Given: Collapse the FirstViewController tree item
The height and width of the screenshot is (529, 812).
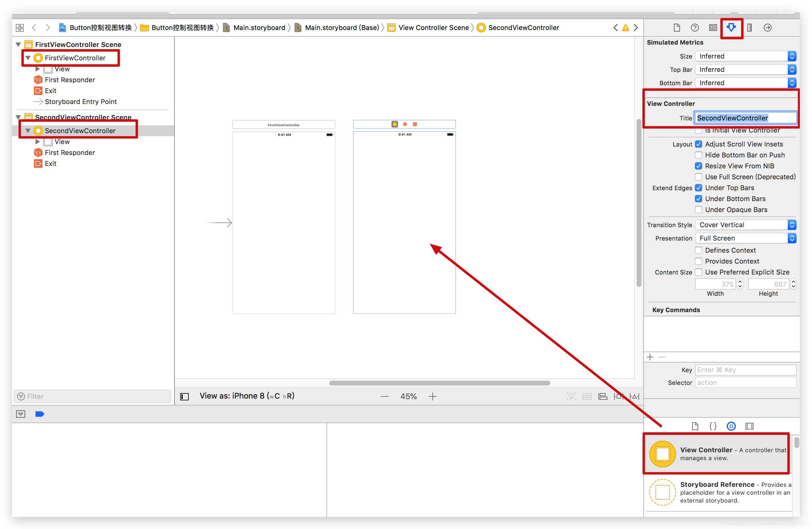Looking at the screenshot, I should click(x=28, y=58).
